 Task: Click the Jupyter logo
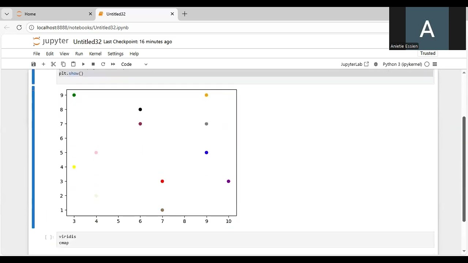50,41
